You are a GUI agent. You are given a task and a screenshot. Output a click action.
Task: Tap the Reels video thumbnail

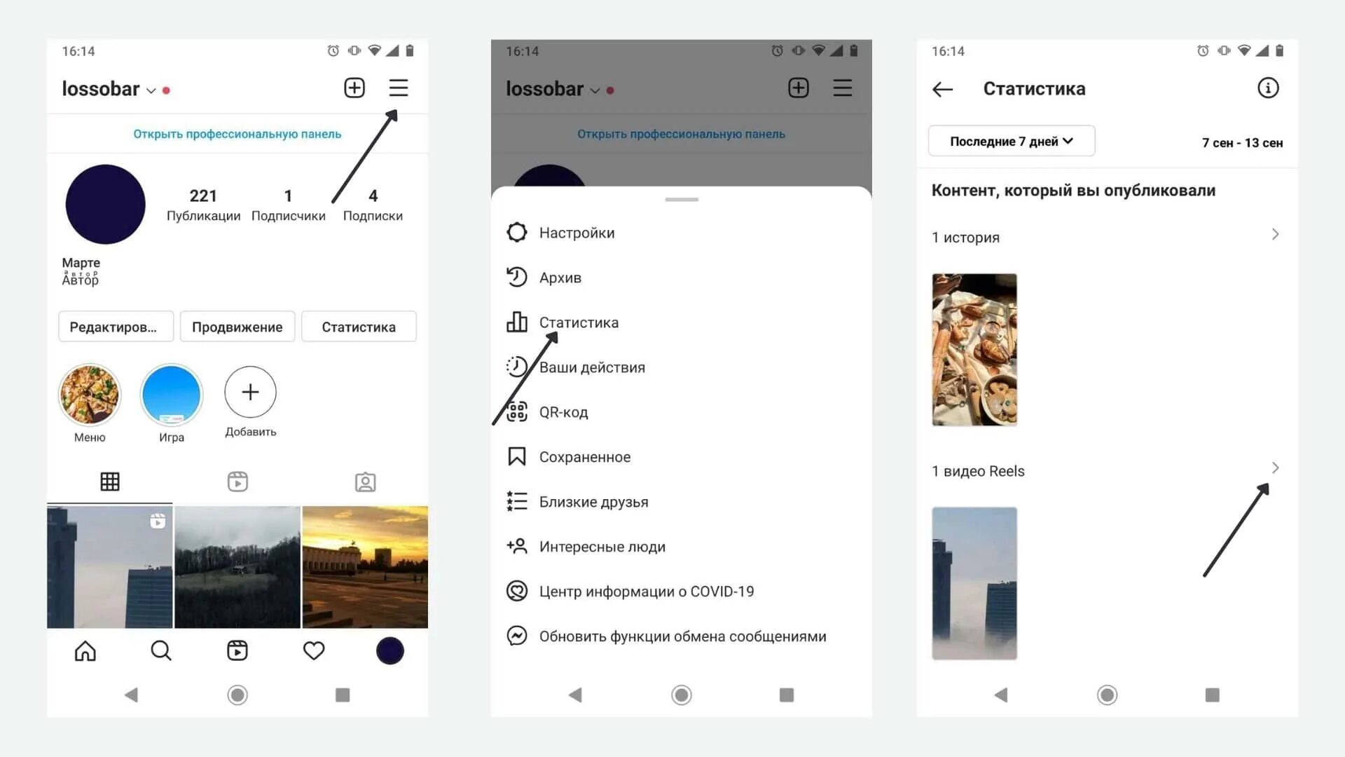[x=973, y=582]
